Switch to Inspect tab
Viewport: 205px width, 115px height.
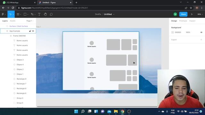tap(192, 21)
